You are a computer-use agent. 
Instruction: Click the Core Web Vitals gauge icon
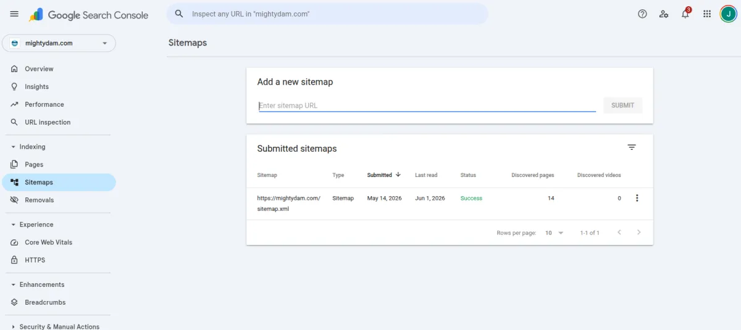point(14,242)
